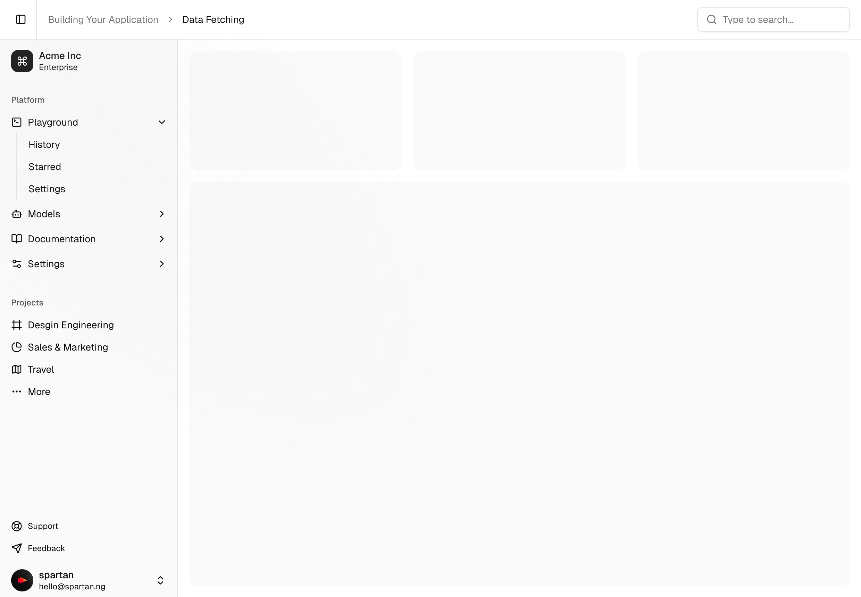Open Documentation via its book icon
This screenshot has width=861, height=597.
click(x=17, y=239)
